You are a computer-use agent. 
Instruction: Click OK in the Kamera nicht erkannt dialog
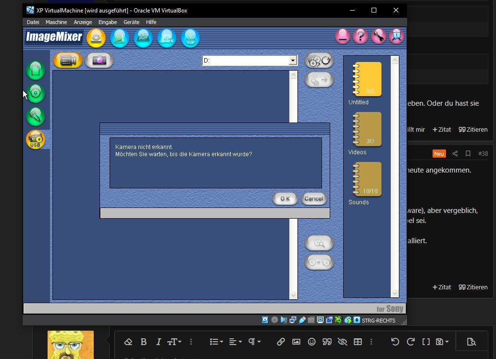(285, 198)
